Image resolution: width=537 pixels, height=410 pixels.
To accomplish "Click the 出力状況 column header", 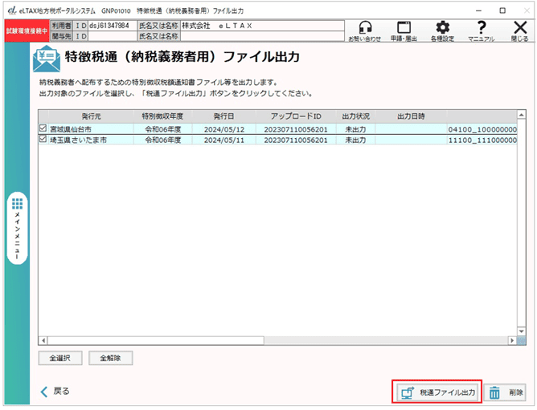I will (355, 116).
